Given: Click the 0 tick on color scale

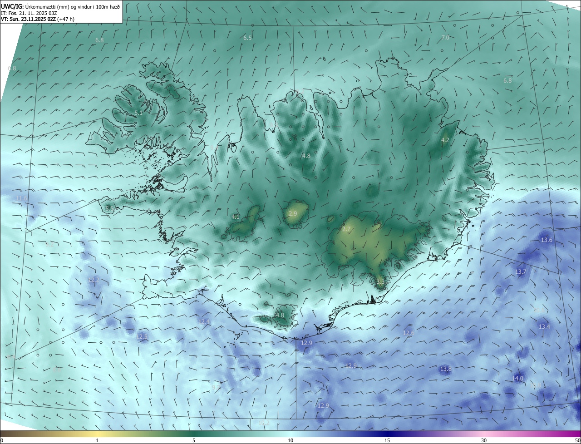Looking at the screenshot, I should (x=2, y=440).
